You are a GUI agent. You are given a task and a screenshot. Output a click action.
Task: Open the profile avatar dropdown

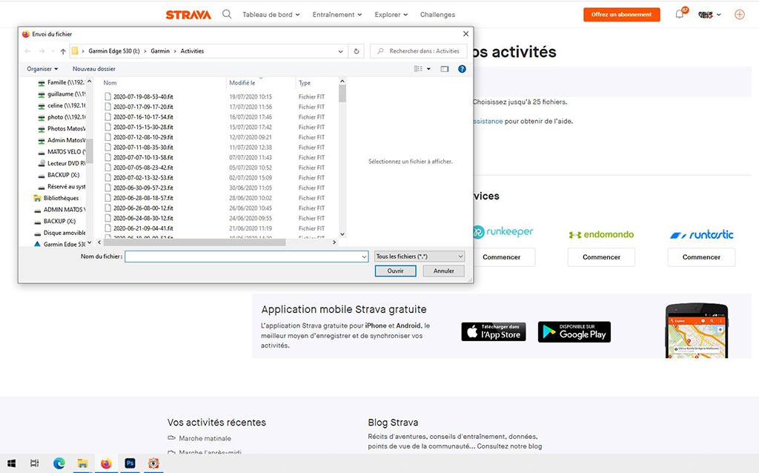[709, 15]
